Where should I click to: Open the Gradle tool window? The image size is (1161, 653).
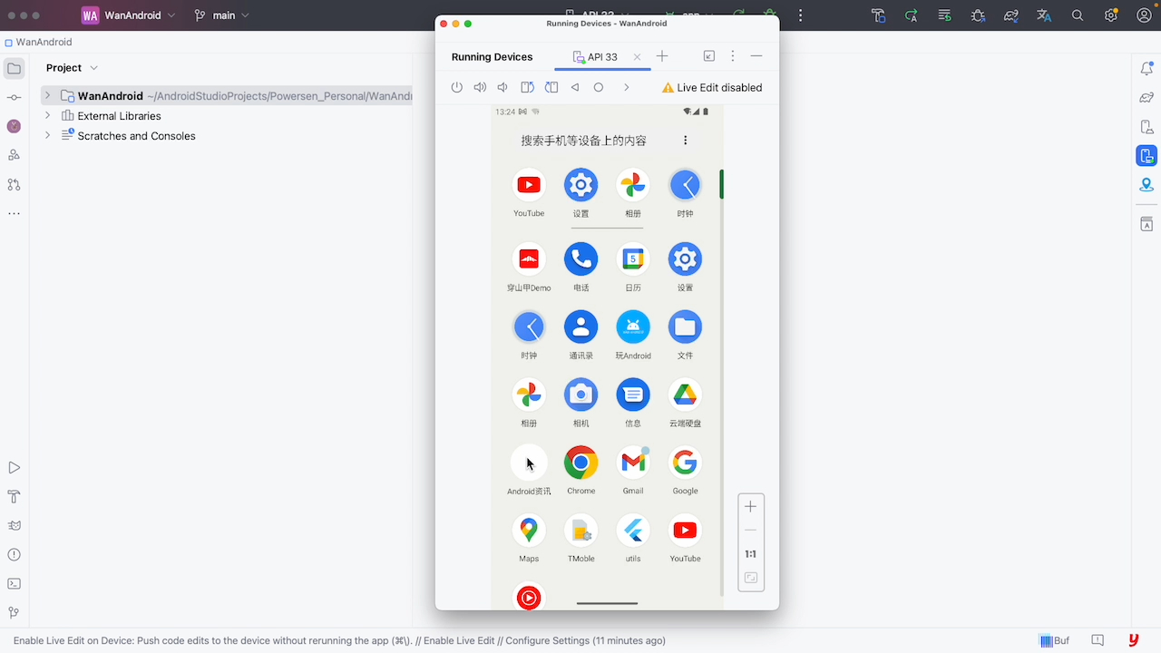click(1146, 97)
